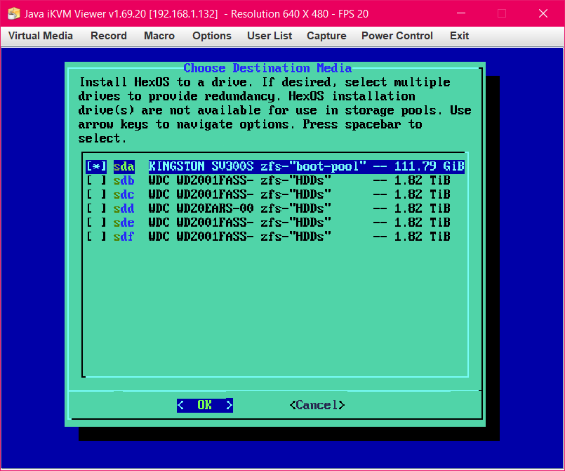
Task: Click the Cancel button
Action: pyautogui.click(x=317, y=405)
